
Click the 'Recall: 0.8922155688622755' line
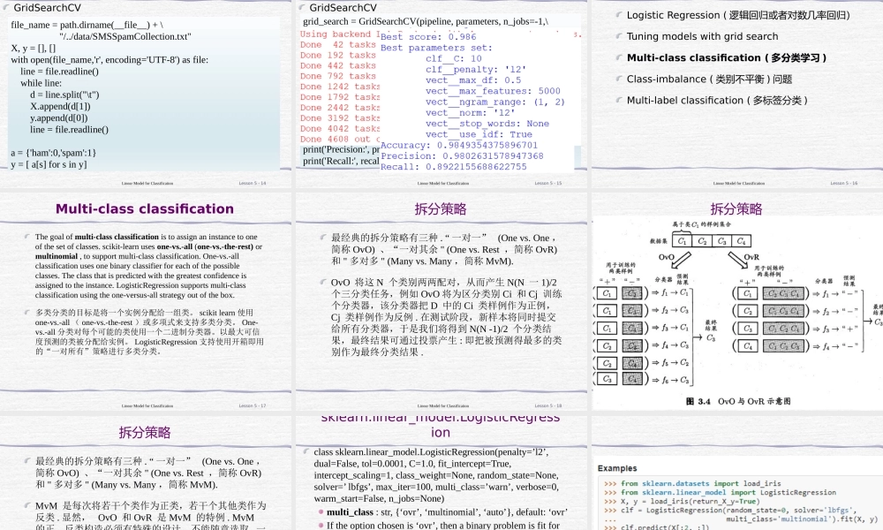tap(453, 167)
